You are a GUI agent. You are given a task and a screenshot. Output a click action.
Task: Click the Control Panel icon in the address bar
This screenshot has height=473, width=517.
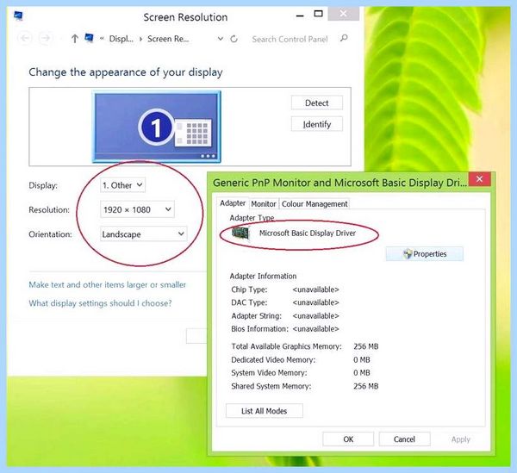point(89,38)
